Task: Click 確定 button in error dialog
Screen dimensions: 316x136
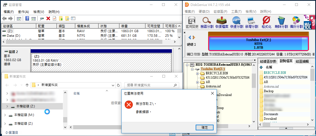Action: (x=205, y=128)
